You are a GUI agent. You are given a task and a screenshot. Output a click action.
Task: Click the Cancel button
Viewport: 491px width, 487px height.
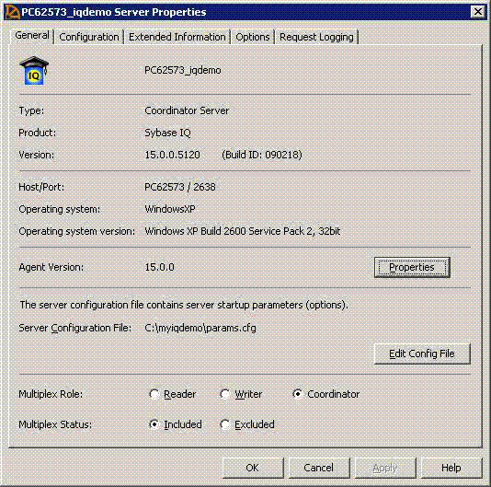pos(318,468)
